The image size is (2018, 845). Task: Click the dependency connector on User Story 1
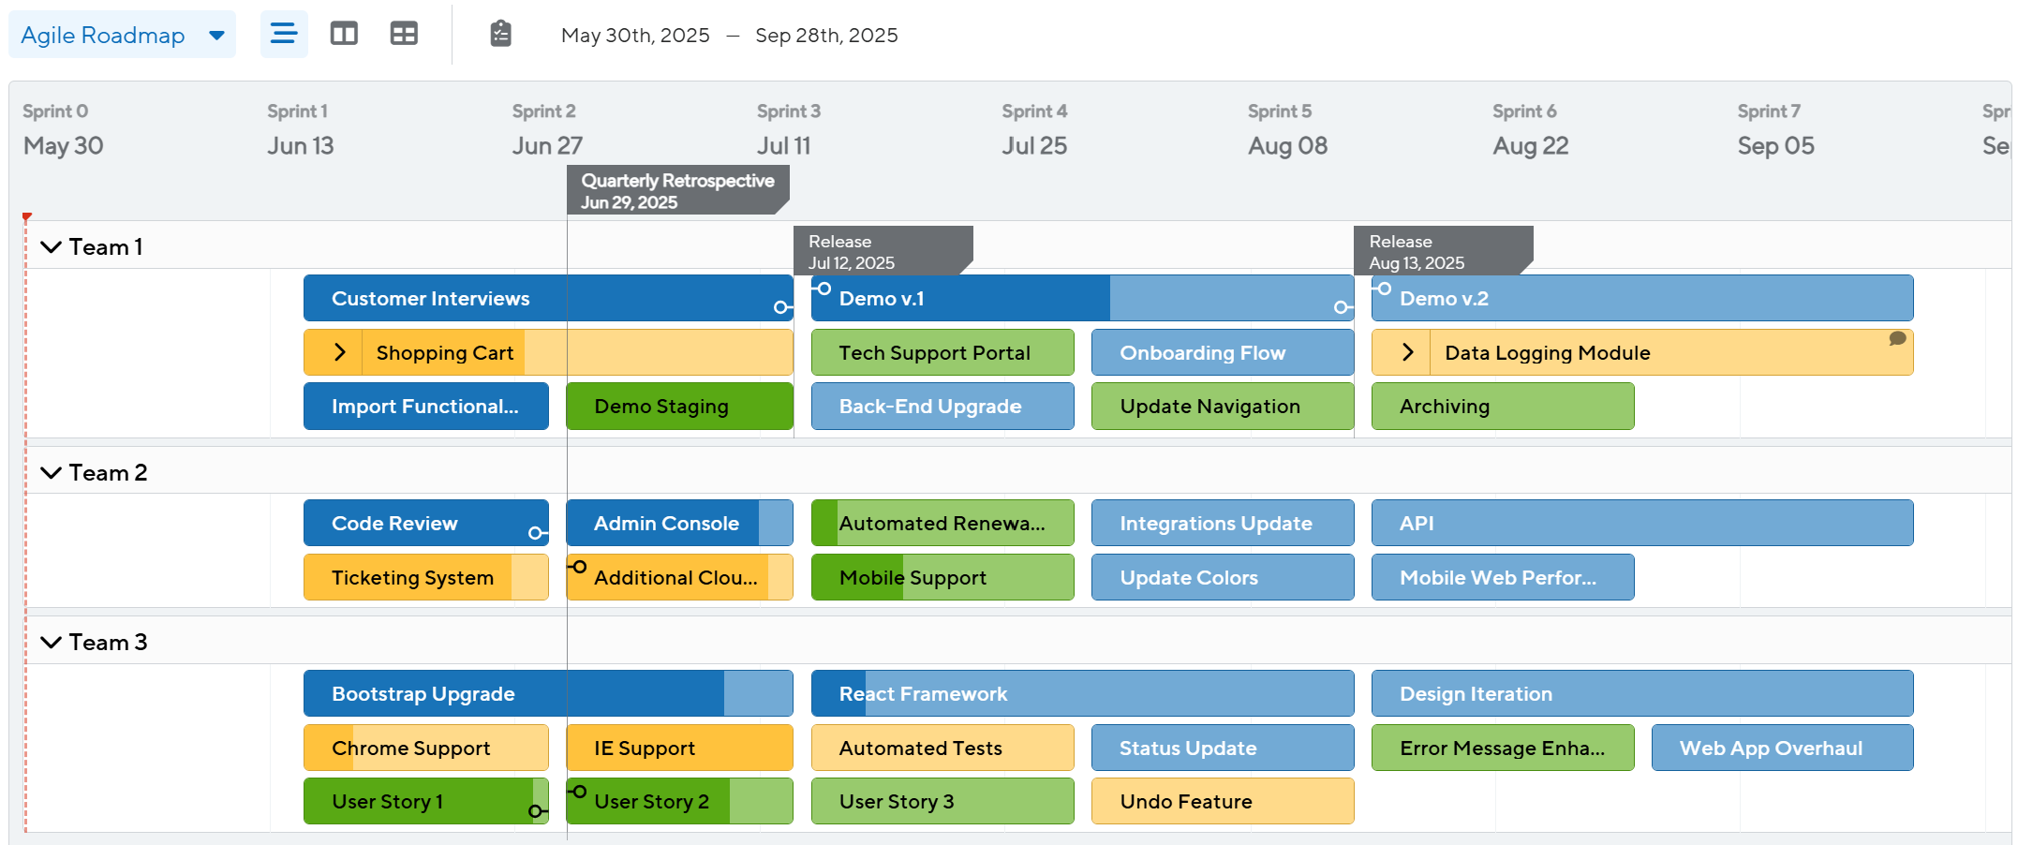point(536,811)
